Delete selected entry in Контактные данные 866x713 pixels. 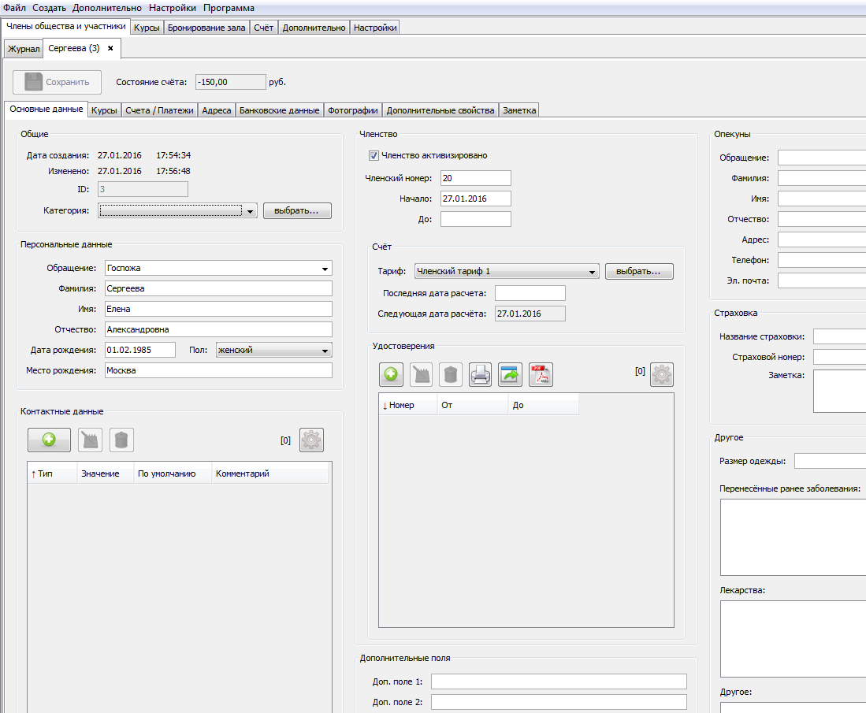[x=121, y=440]
